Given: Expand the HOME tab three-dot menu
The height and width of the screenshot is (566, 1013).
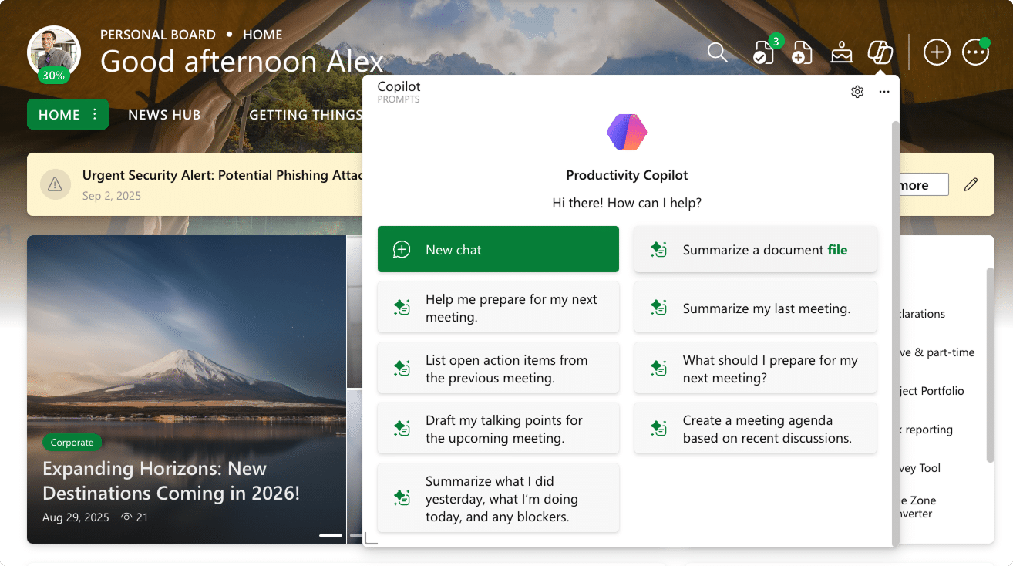Looking at the screenshot, I should [x=95, y=114].
